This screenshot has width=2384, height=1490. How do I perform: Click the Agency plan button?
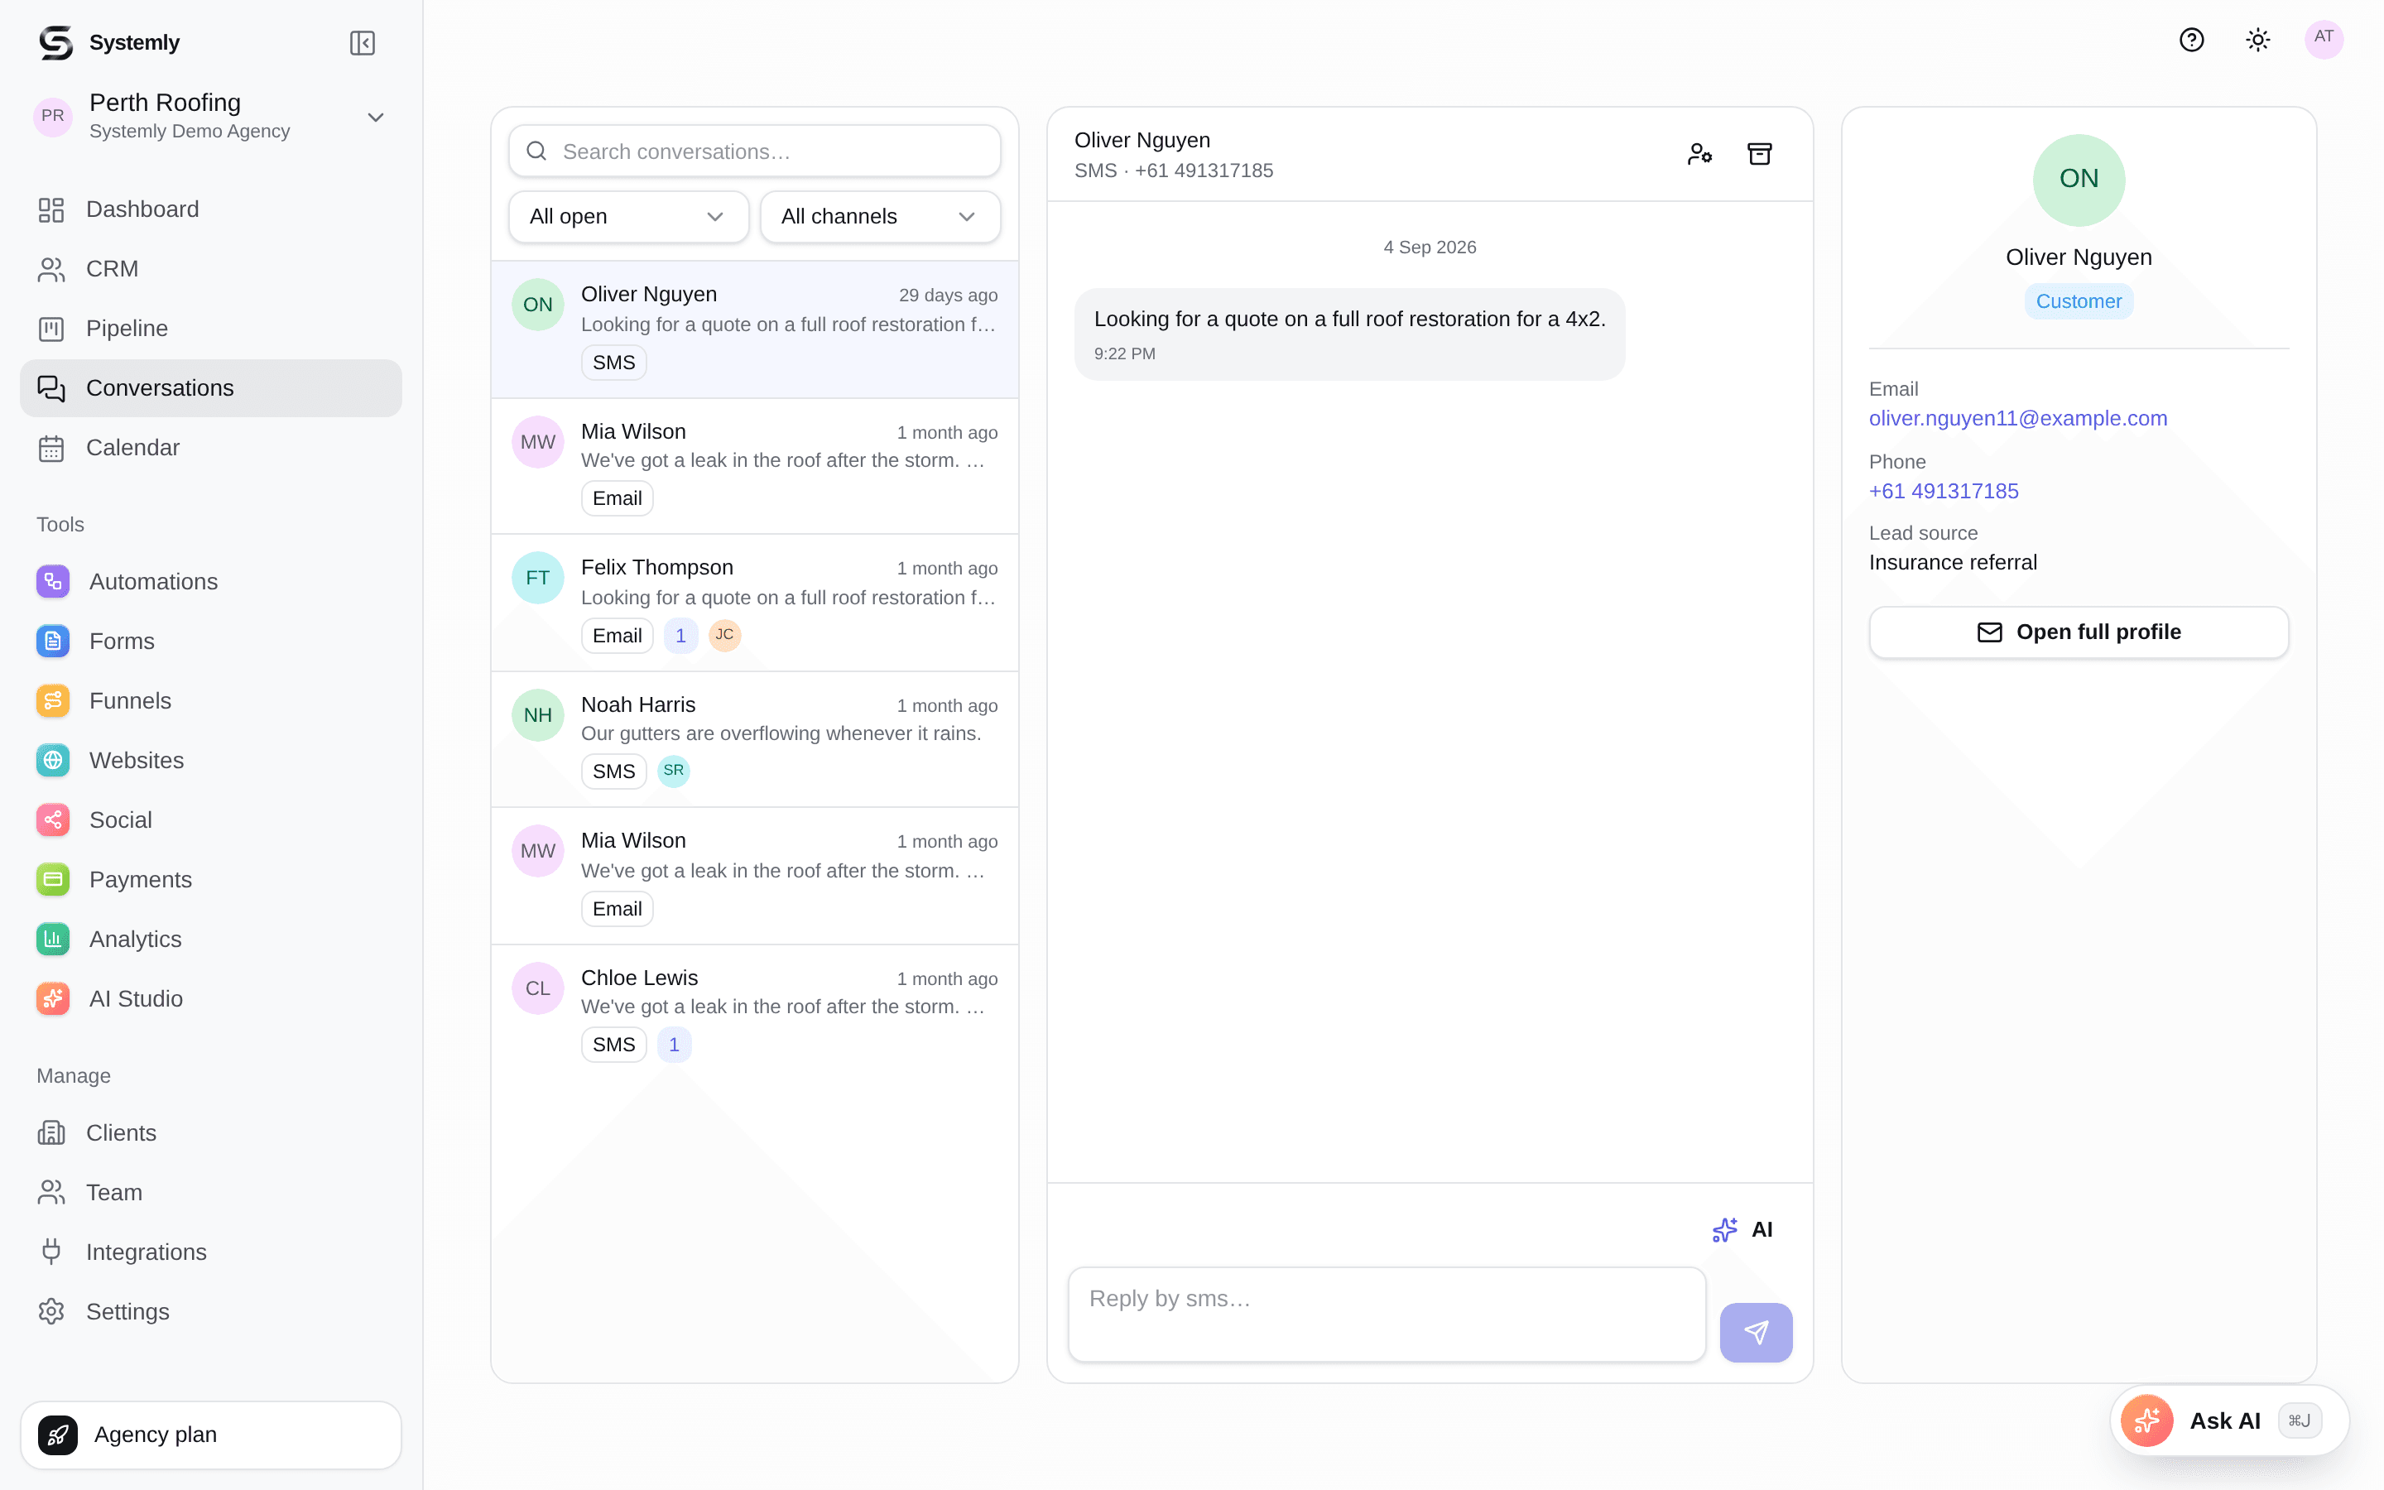(x=211, y=1435)
